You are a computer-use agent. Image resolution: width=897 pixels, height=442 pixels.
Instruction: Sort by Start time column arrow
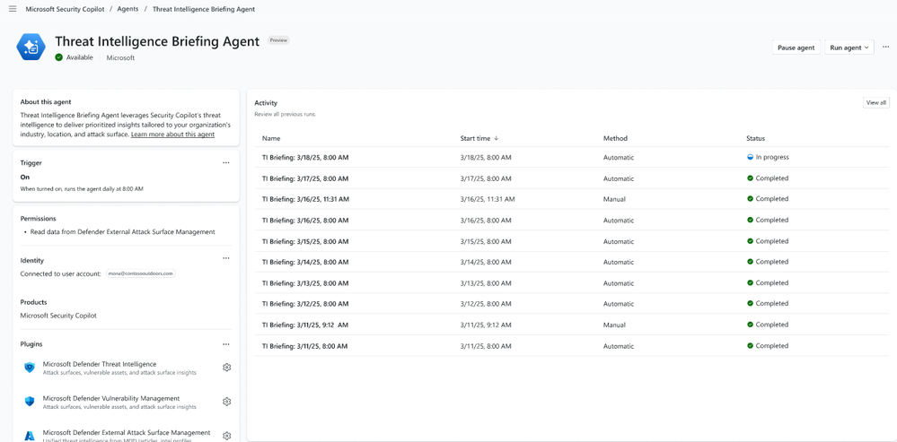(496, 138)
